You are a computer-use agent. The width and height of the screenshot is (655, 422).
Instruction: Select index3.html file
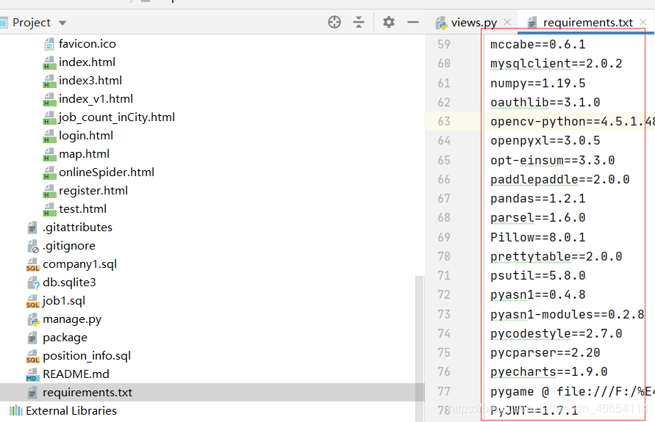point(90,81)
